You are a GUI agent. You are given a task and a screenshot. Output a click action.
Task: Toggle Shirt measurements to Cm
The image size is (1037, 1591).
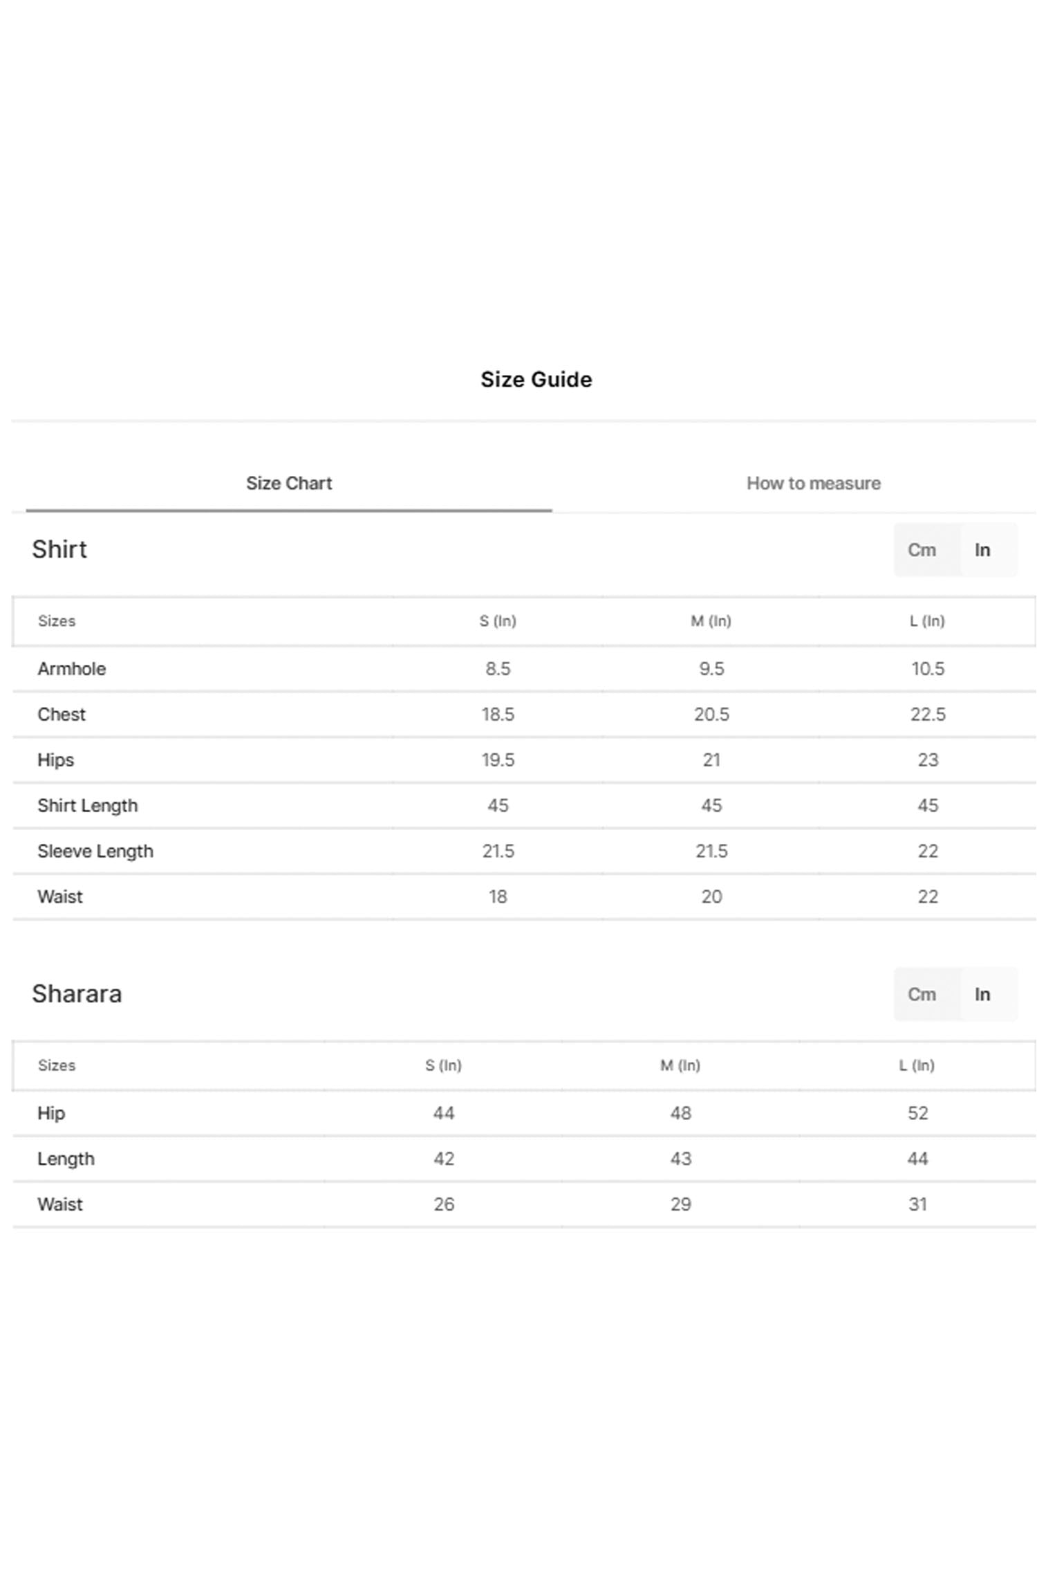tap(921, 550)
